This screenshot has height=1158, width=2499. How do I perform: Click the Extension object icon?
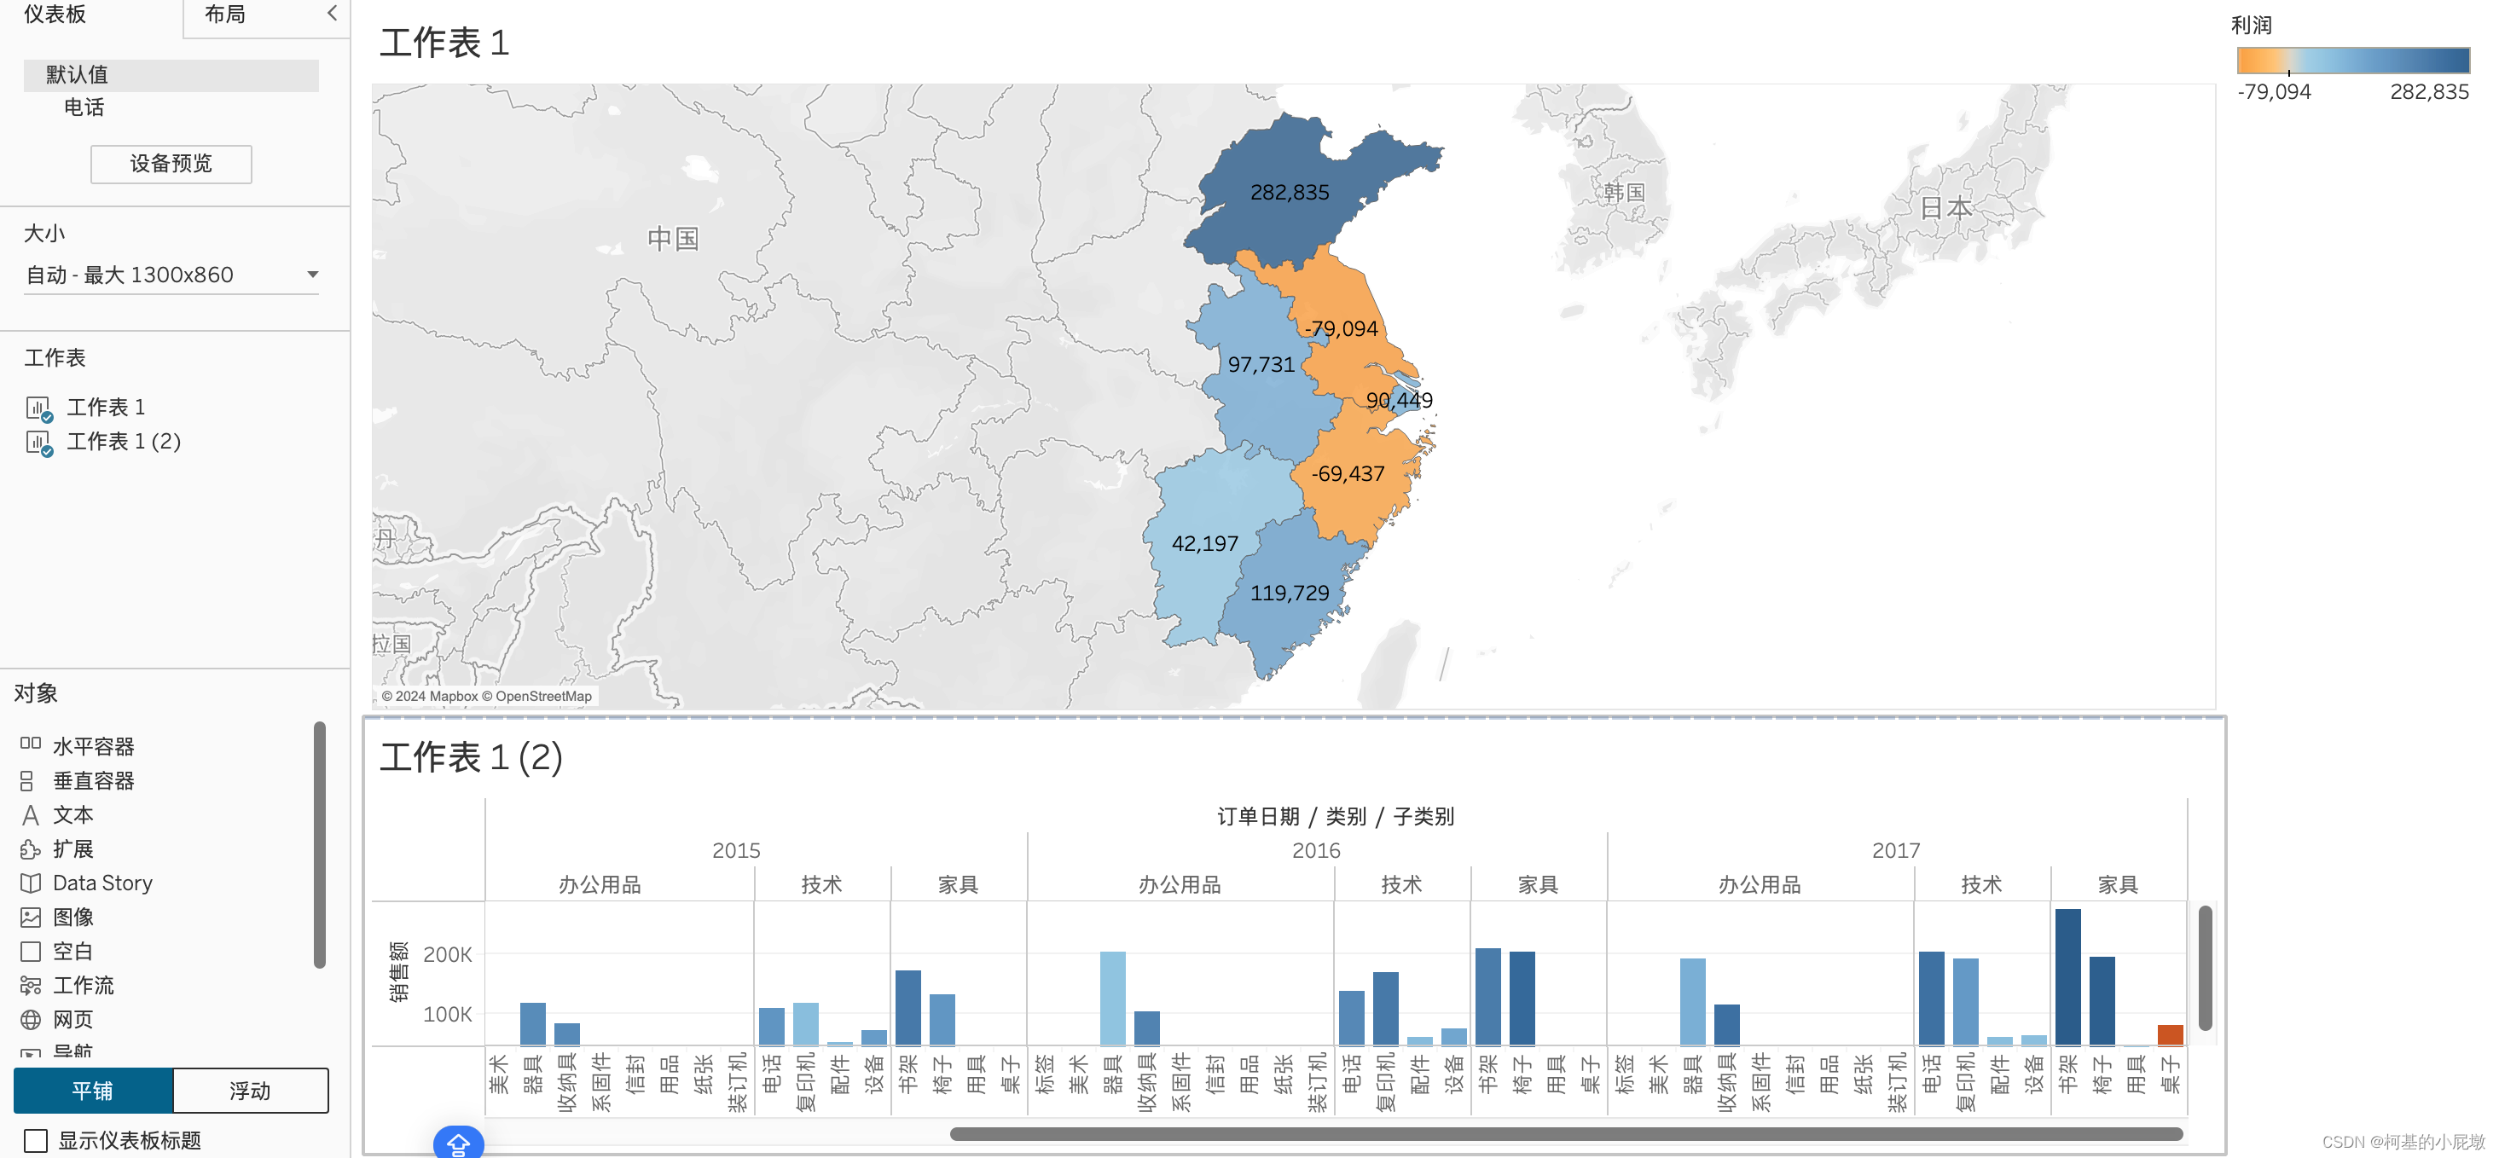[x=30, y=848]
